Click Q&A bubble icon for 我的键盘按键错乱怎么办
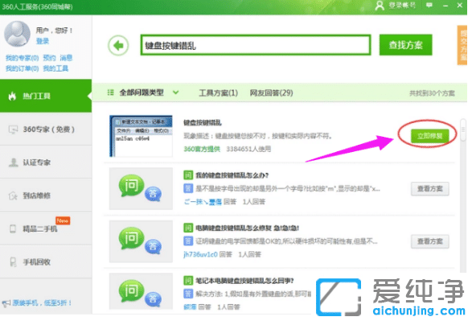472x321 pixels. (141, 188)
